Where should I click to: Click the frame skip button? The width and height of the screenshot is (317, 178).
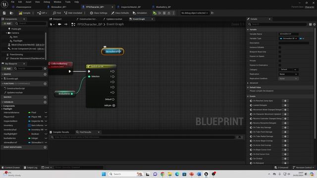pos(159,13)
